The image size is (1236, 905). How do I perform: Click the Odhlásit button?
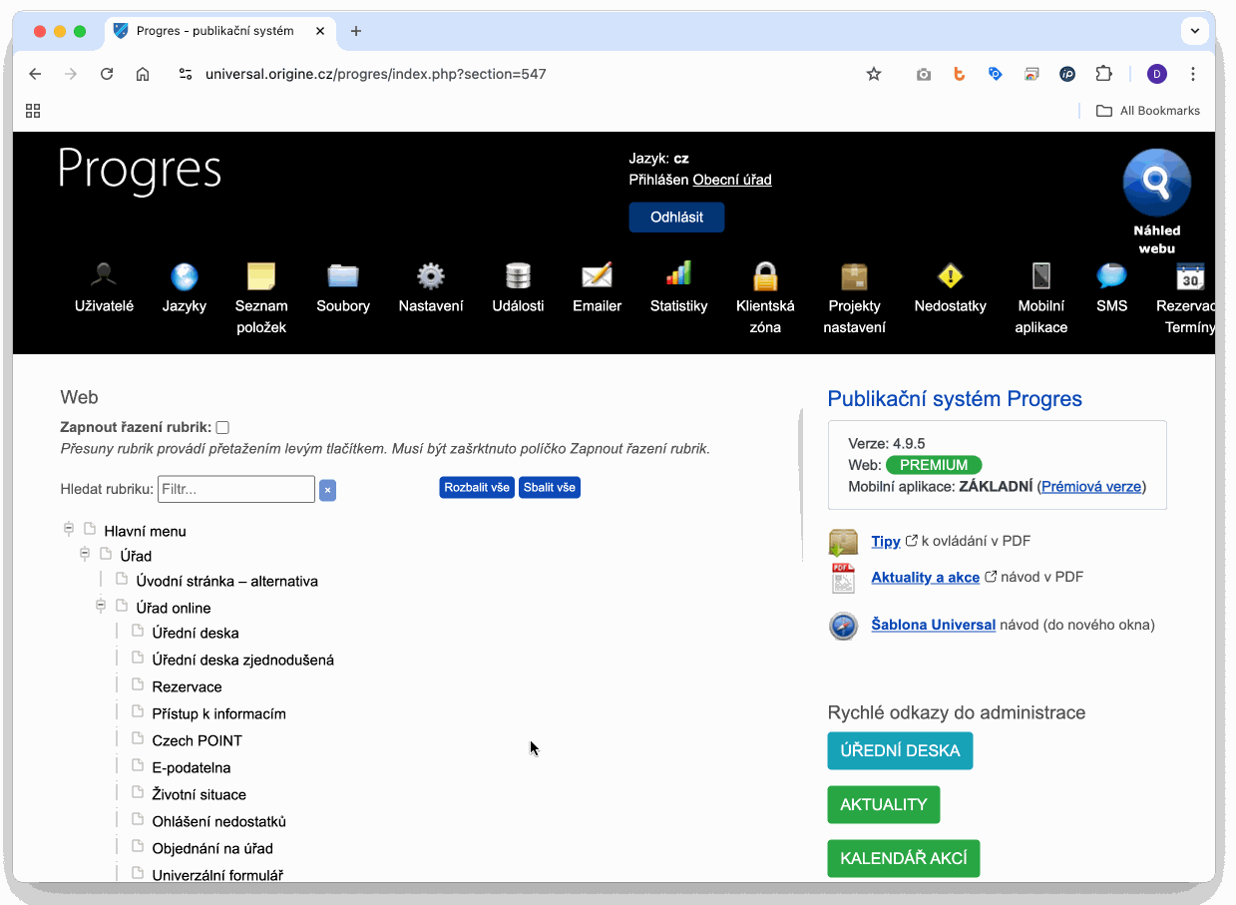676,217
